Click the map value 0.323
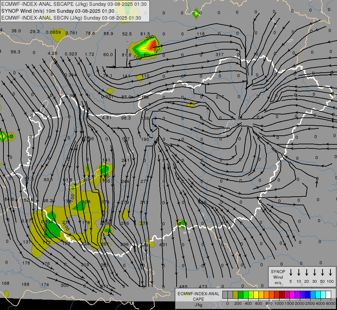 [71, 54]
